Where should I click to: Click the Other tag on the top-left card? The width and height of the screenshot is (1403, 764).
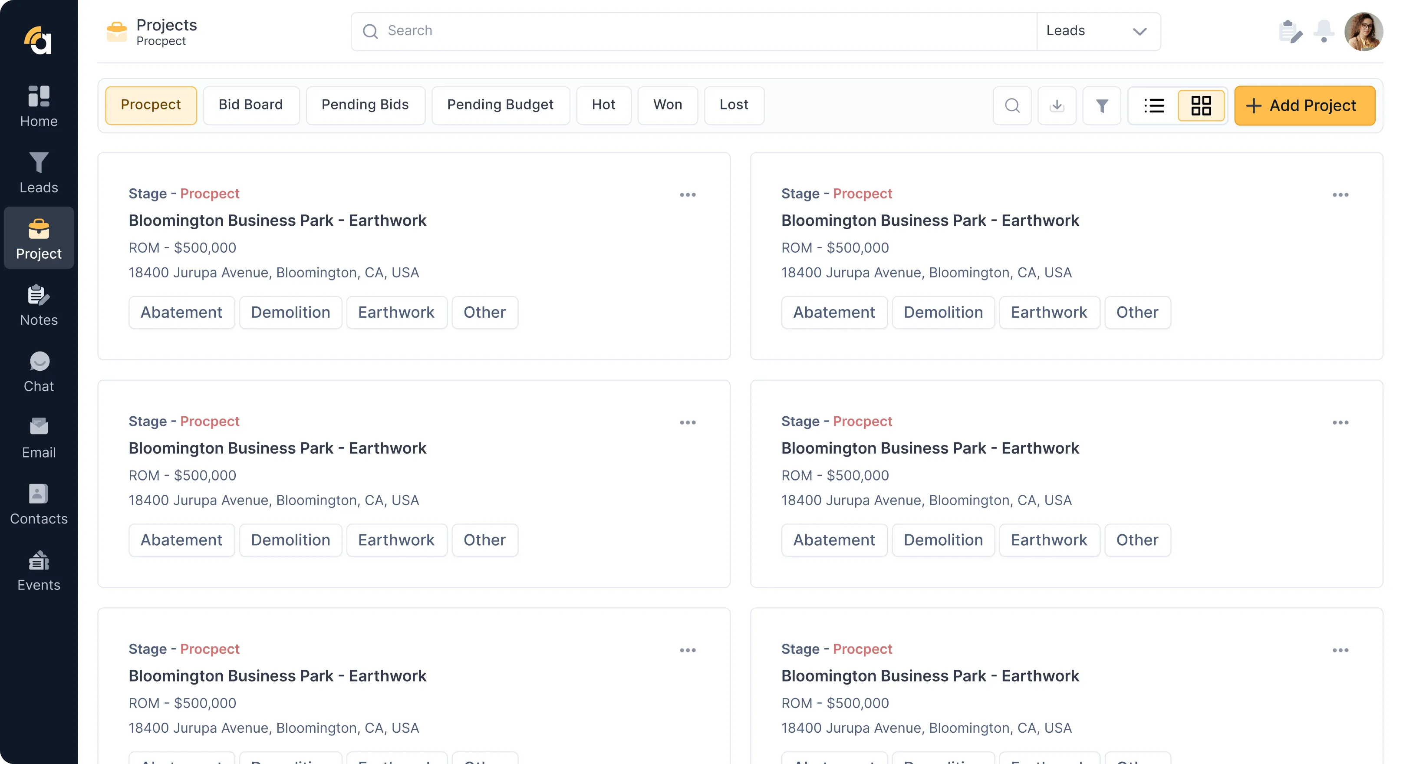485,313
